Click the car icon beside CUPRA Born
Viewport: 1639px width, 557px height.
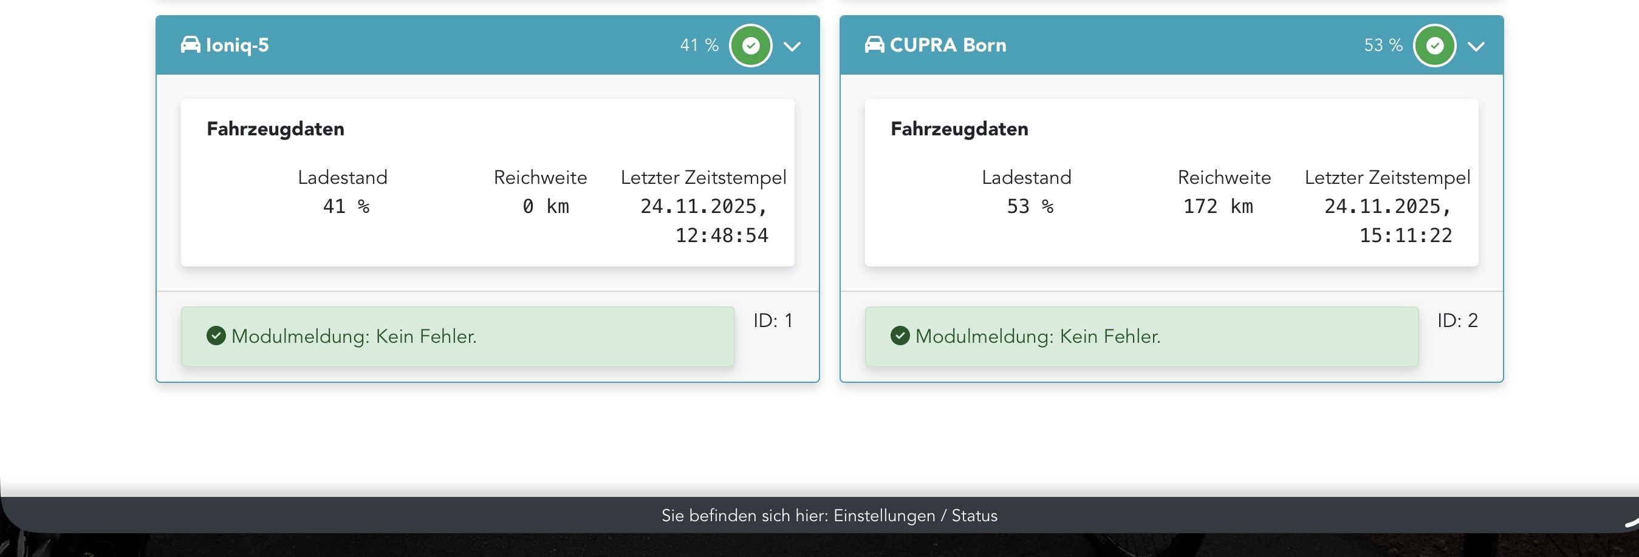coord(874,44)
